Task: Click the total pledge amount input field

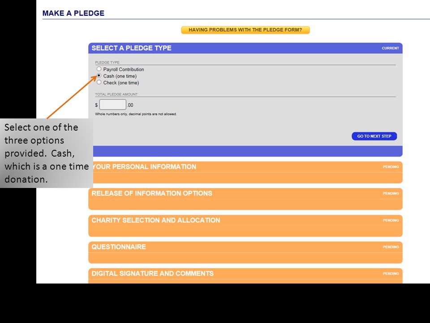Action: click(x=113, y=105)
